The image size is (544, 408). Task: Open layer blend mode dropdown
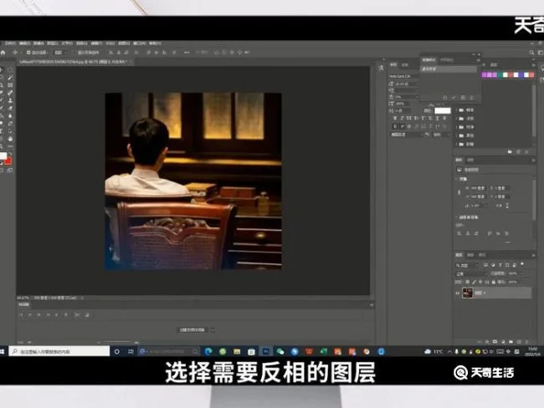(x=471, y=274)
